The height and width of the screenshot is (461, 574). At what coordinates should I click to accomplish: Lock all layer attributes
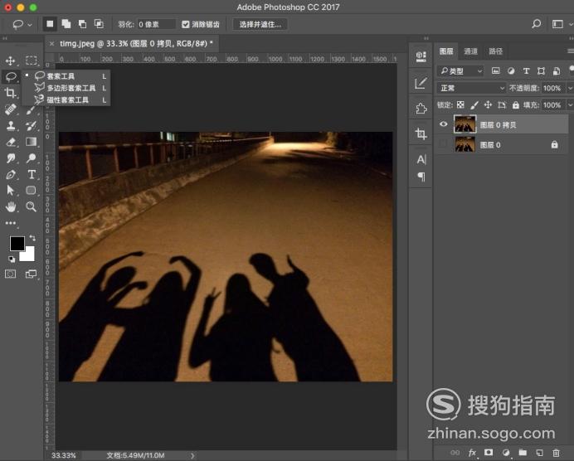(516, 105)
